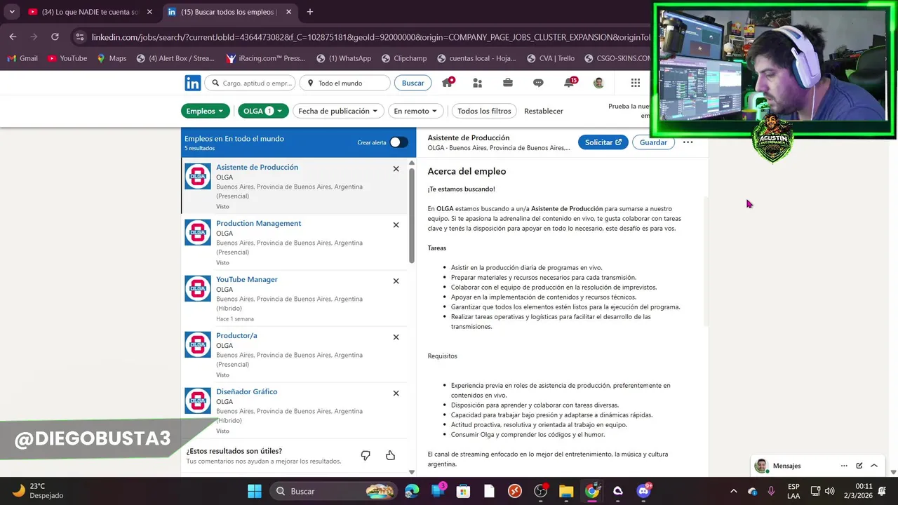Screen dimensions: 898x505
Task: Open Gmail bookmark
Action: 22,58
